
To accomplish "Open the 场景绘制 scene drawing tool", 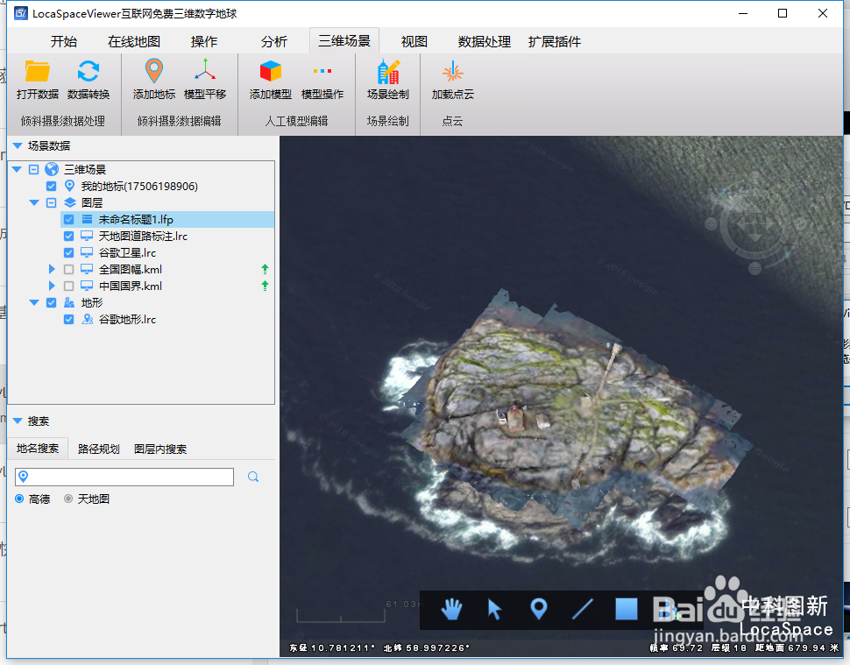I will (387, 79).
